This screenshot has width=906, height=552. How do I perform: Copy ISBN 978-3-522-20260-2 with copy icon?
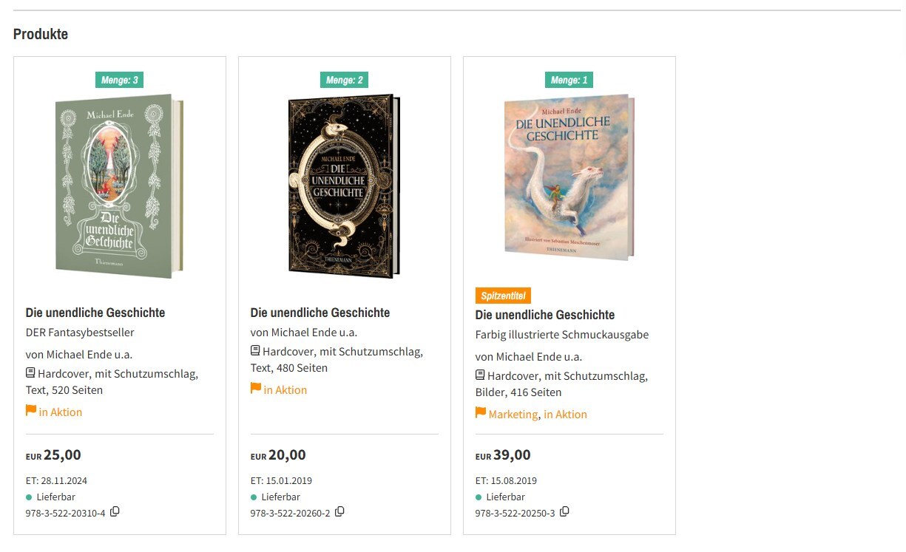[339, 511]
